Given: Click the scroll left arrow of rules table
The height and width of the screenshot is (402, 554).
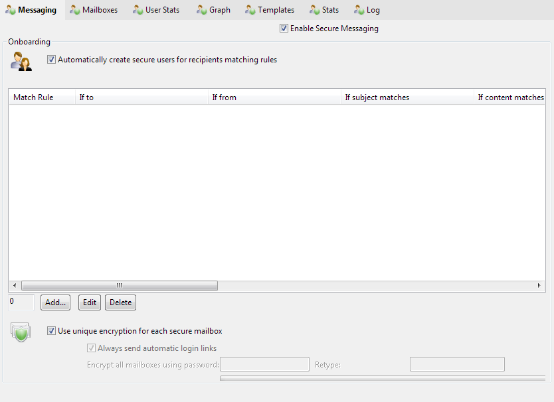Looking at the screenshot, I should tap(15, 285).
